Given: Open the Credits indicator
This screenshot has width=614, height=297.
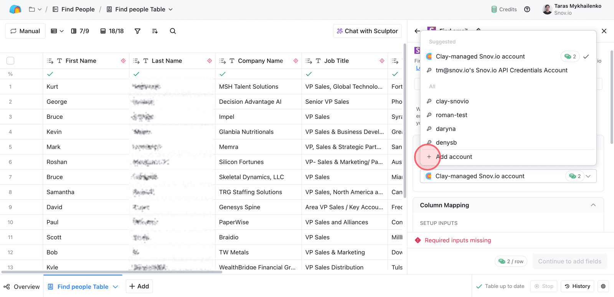Looking at the screenshot, I should click(504, 9).
